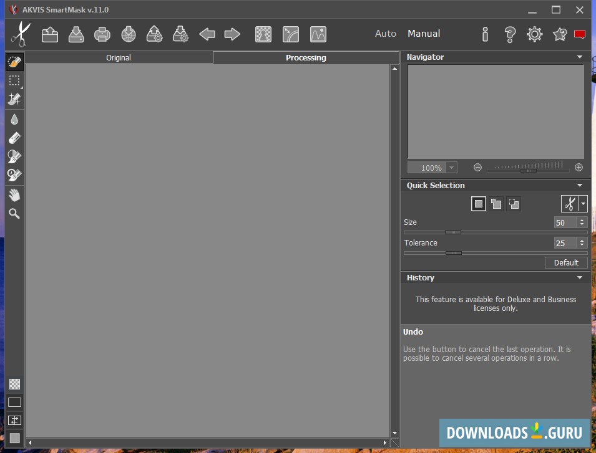This screenshot has height=453, width=596.
Task: Collapse the Navigator panel
Action: tap(580, 57)
